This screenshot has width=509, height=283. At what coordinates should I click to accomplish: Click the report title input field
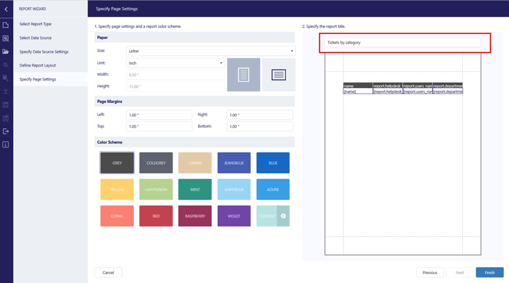[x=402, y=43]
